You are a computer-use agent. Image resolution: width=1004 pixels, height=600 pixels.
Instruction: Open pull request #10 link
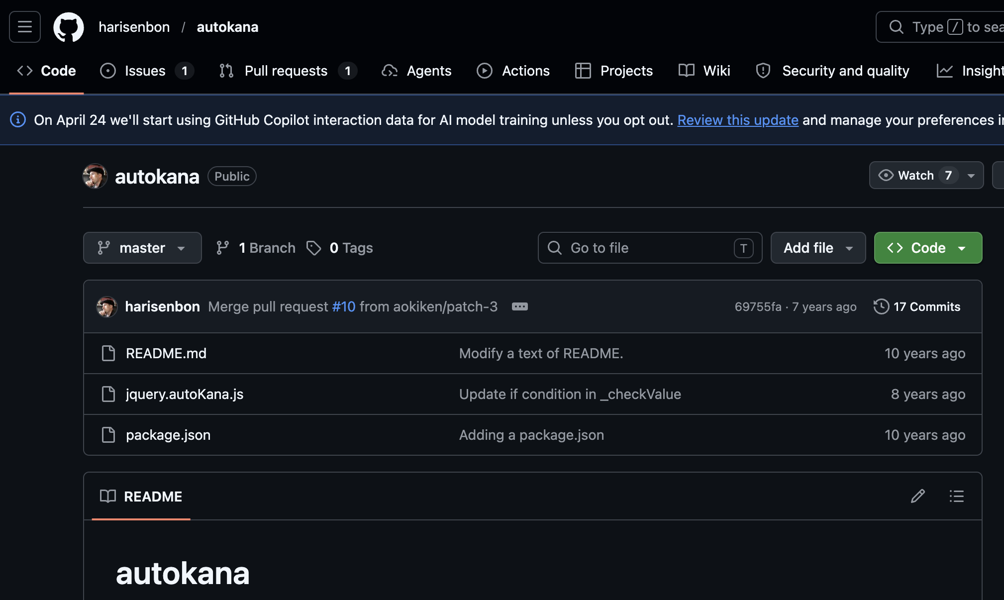(344, 306)
